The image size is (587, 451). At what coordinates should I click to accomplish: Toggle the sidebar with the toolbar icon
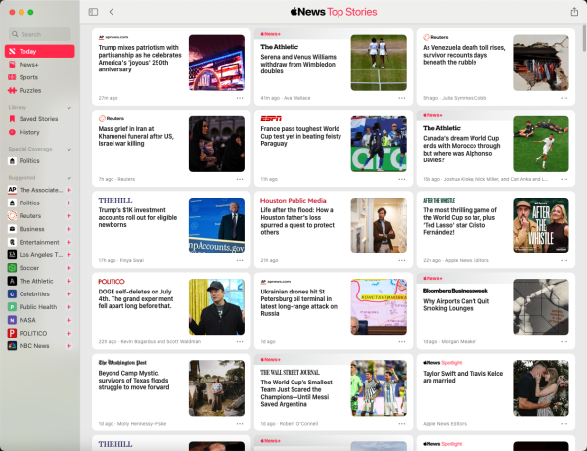[93, 12]
